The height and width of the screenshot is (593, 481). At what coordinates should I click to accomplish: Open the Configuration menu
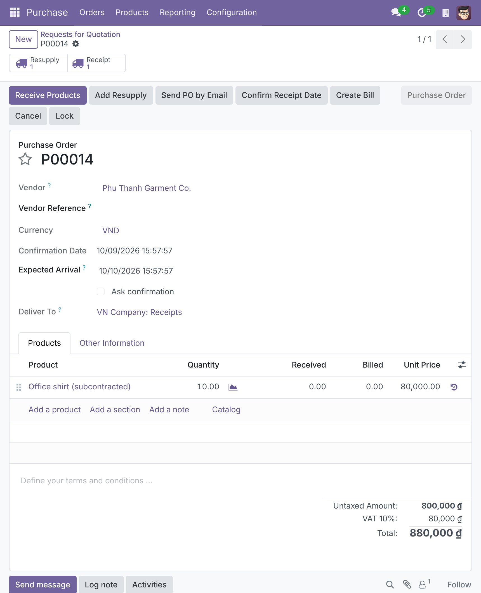tap(232, 13)
